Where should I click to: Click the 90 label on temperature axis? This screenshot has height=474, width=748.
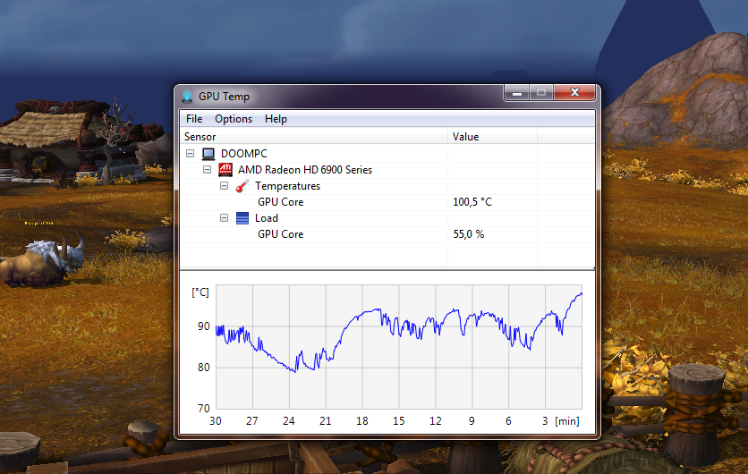point(204,326)
